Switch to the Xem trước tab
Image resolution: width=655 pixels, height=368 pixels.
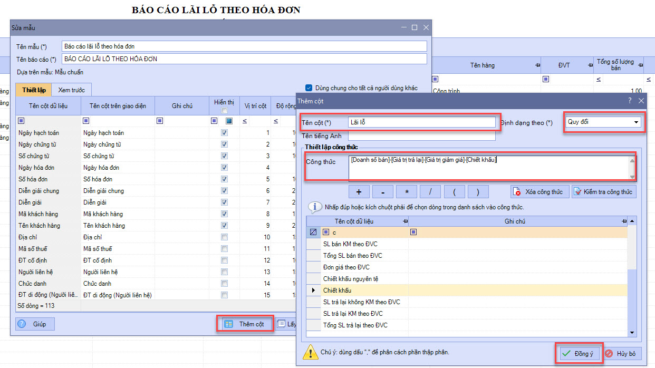point(71,90)
